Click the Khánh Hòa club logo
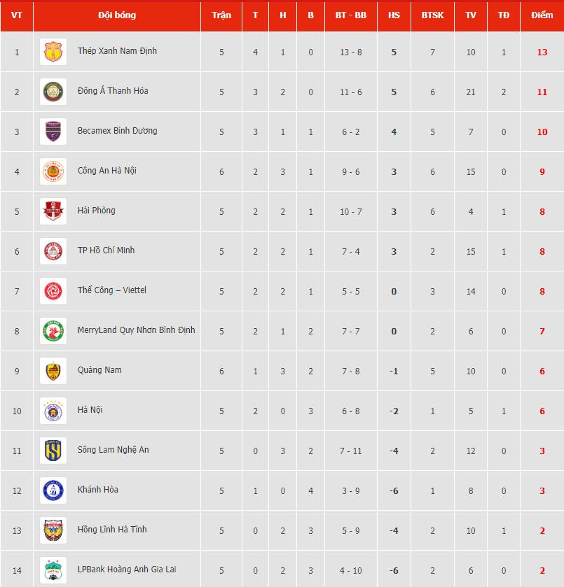 (53, 490)
